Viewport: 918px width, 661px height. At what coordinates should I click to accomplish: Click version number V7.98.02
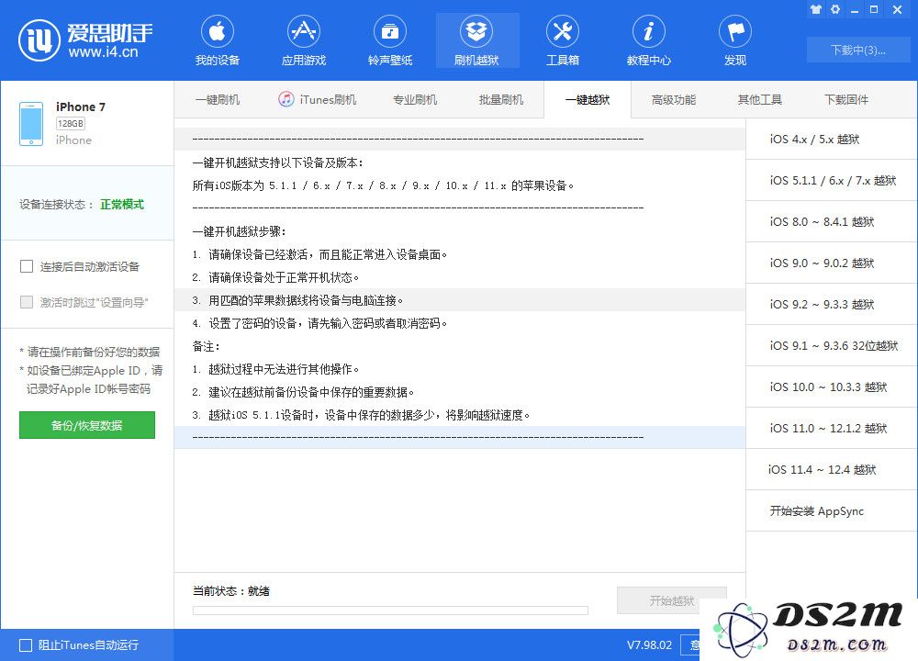(x=649, y=645)
